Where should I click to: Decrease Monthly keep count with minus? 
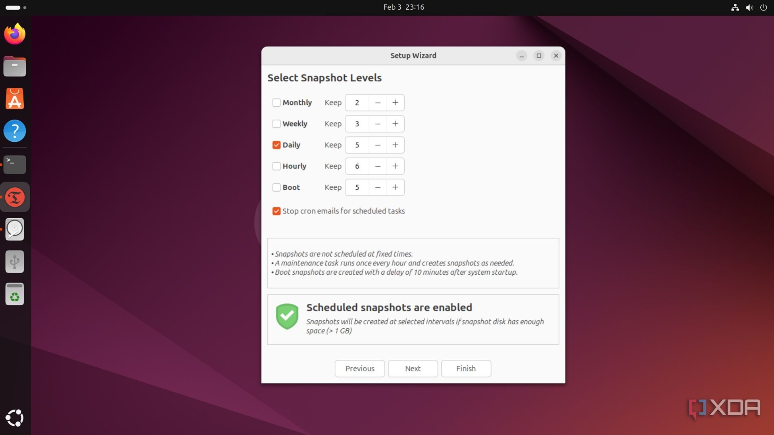coord(378,103)
